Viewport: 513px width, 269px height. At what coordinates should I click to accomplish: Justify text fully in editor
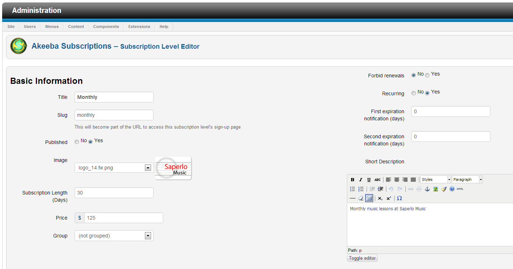[x=413, y=179]
